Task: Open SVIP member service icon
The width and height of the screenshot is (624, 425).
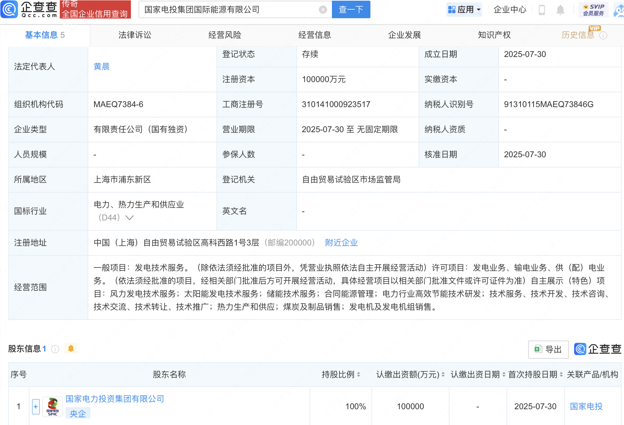Action: point(593,10)
